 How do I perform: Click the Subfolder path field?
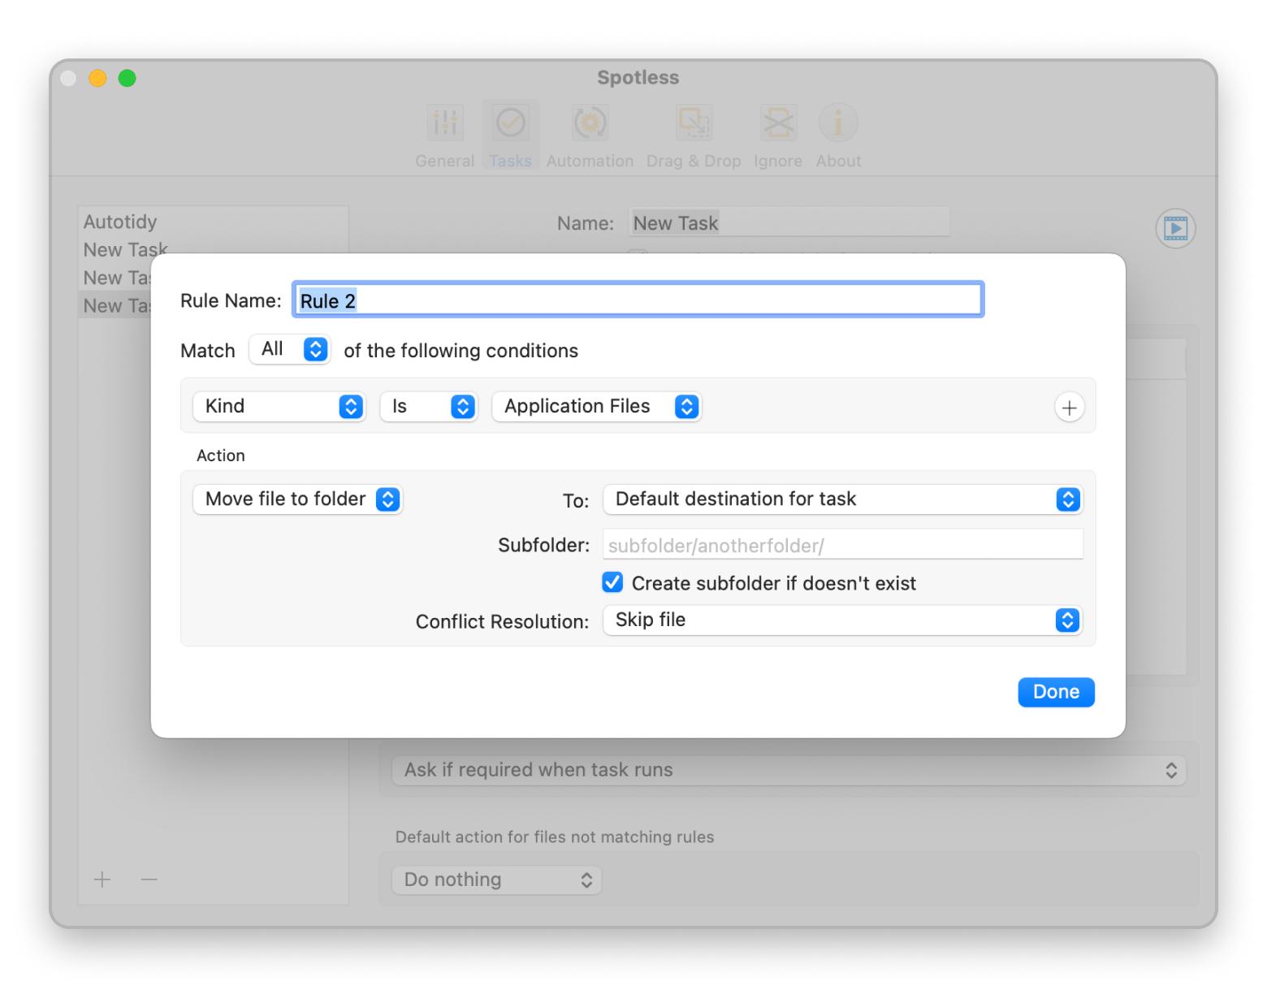click(842, 545)
